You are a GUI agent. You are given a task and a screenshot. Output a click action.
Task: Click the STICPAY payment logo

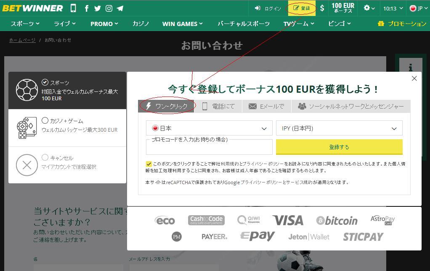coord(363,237)
